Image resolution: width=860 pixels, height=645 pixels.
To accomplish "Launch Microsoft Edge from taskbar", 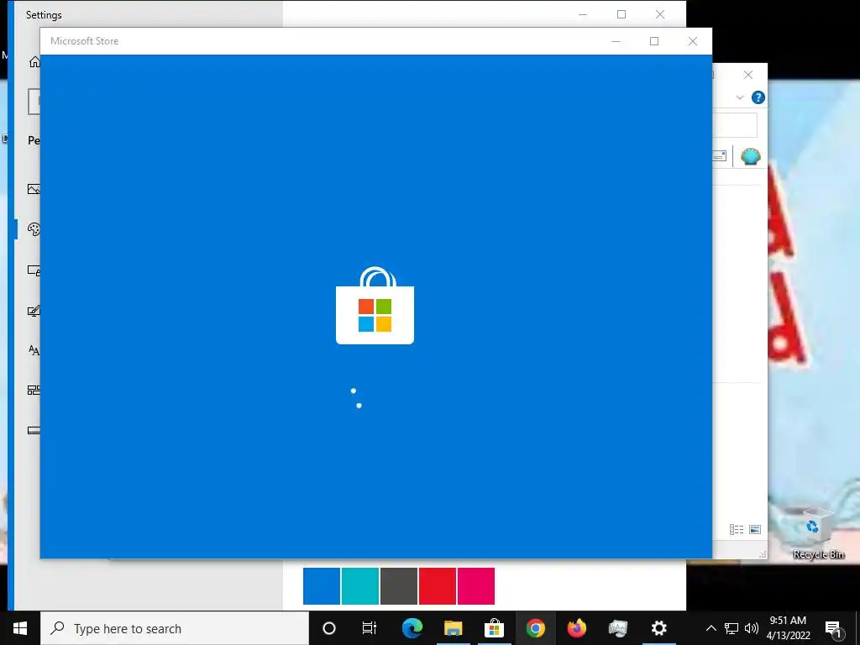I will 412,628.
